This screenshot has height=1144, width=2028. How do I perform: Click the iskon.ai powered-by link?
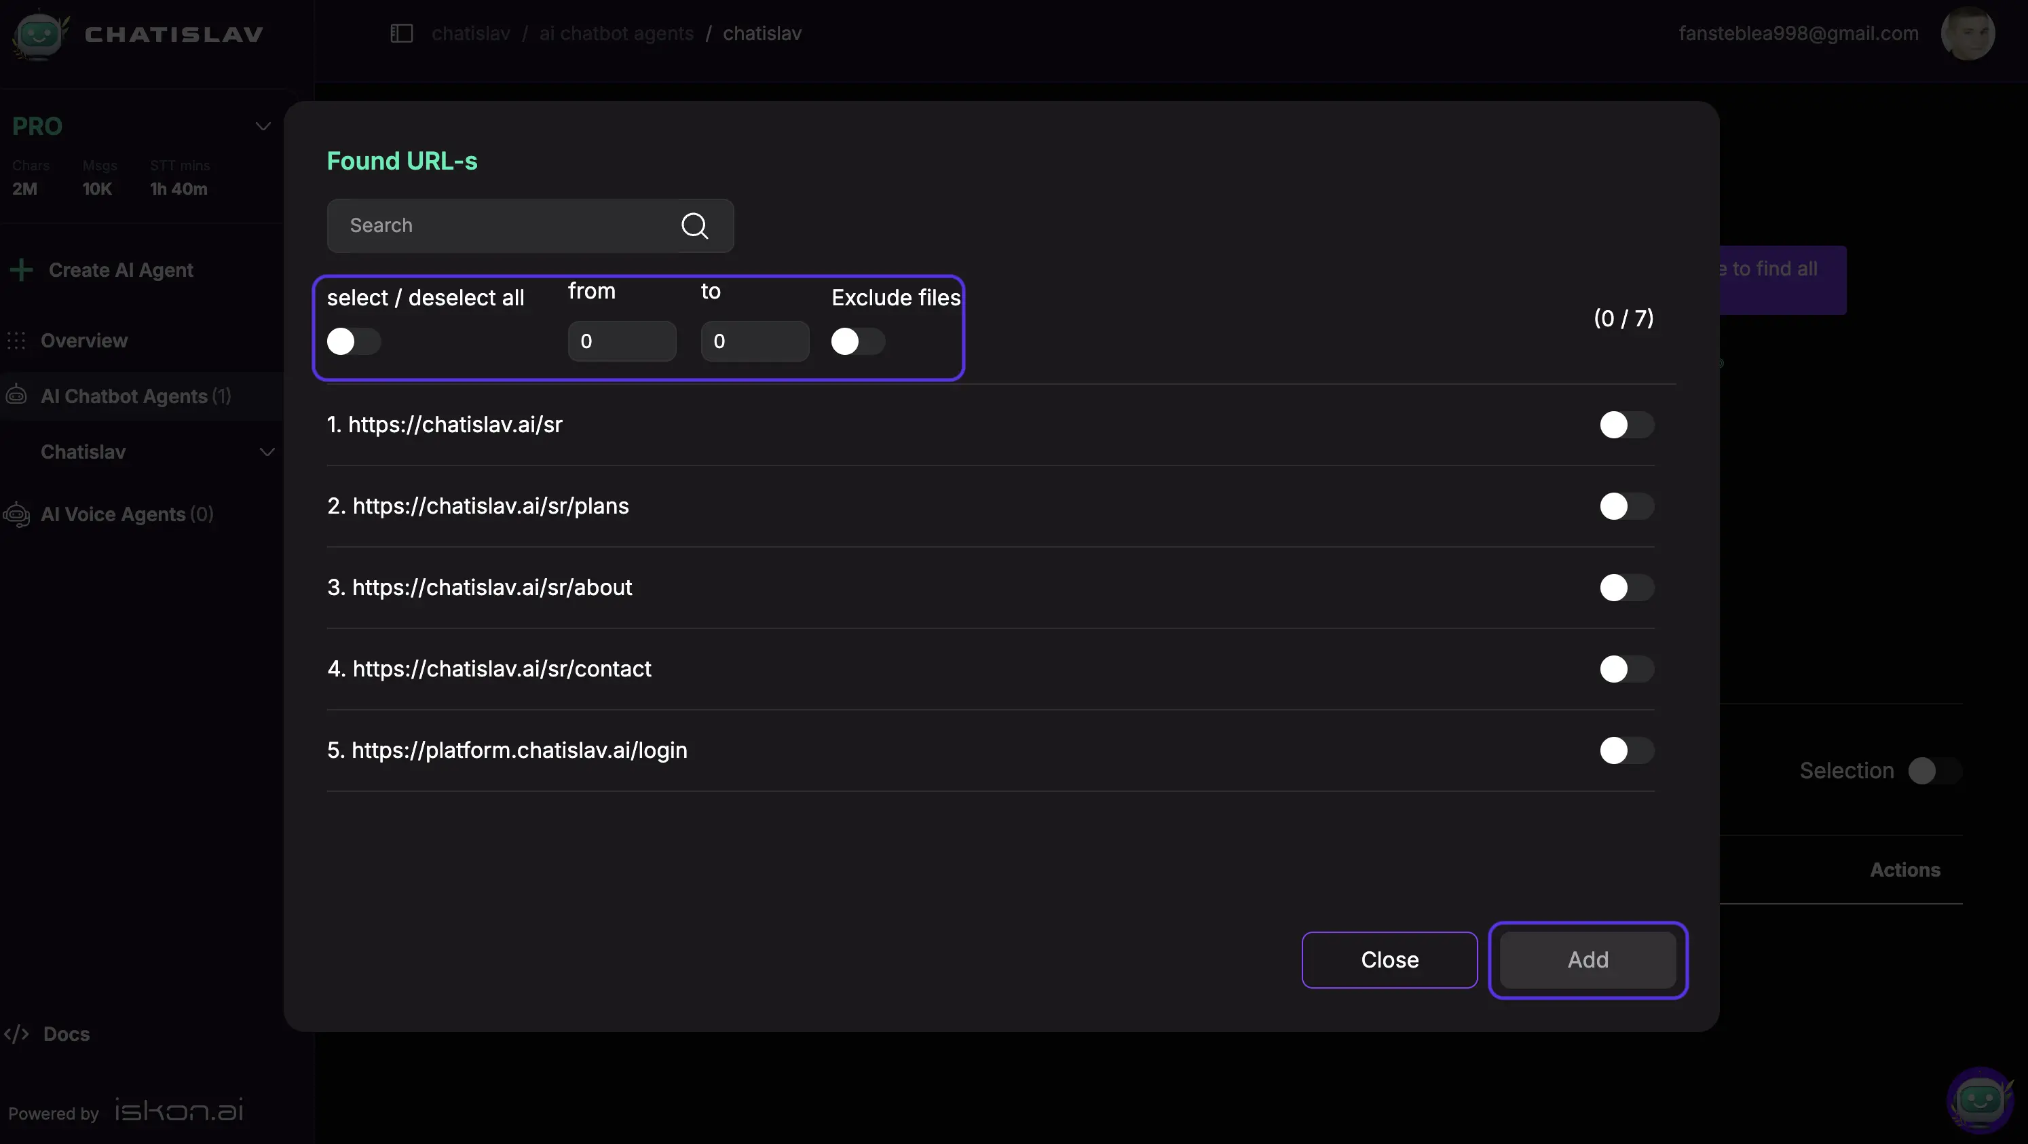[x=179, y=1110]
